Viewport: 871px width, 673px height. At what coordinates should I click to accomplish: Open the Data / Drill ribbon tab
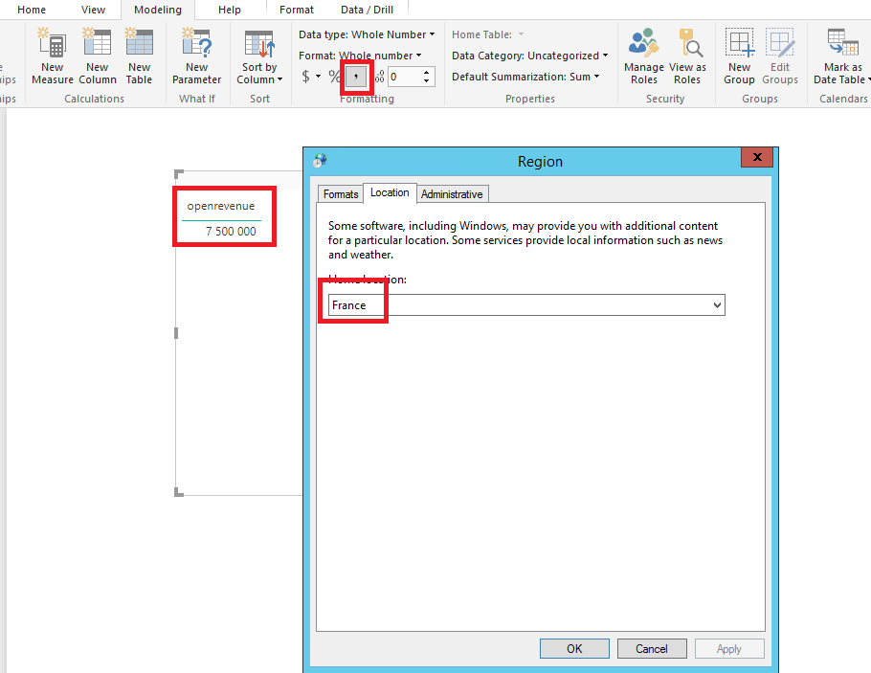pyautogui.click(x=368, y=10)
